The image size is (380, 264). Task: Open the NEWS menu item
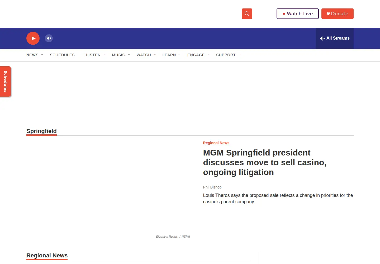(32, 55)
